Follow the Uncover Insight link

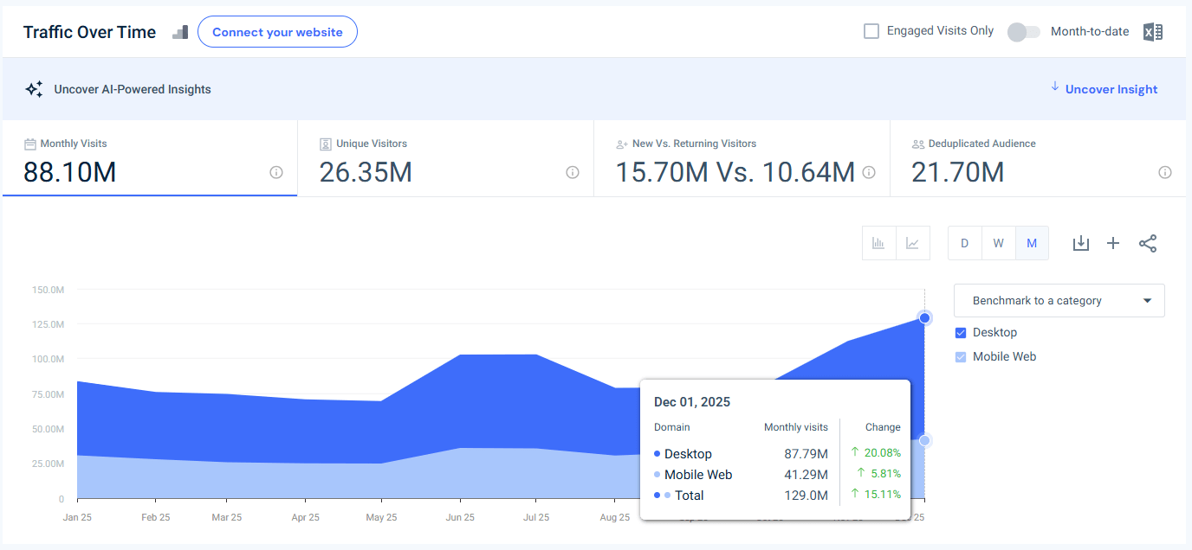tap(1111, 89)
